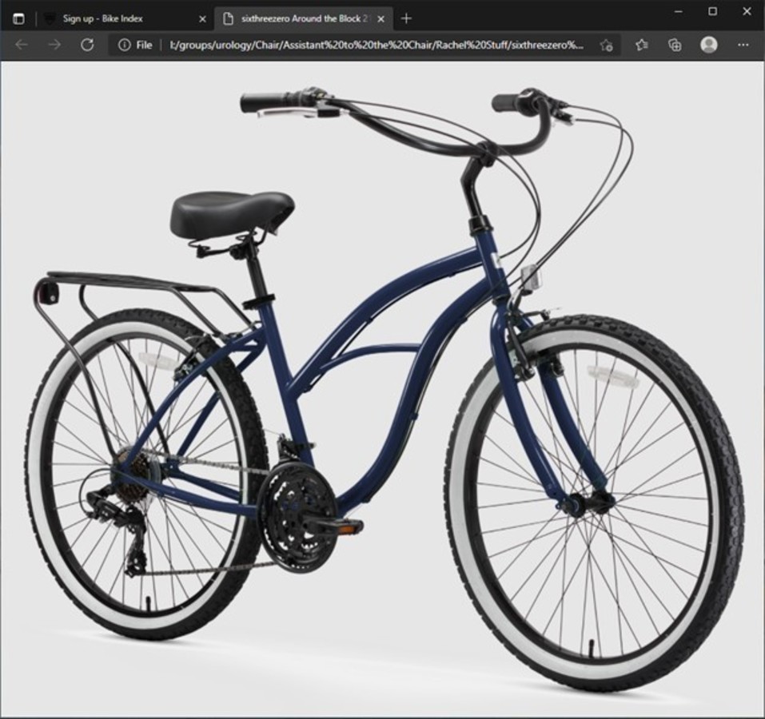This screenshot has height=719, width=765.
Task: Open the Favorites list icon
Action: pos(640,46)
